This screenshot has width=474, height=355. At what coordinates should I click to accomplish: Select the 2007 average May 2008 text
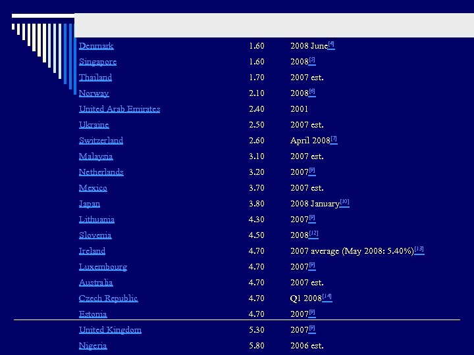tap(352, 251)
